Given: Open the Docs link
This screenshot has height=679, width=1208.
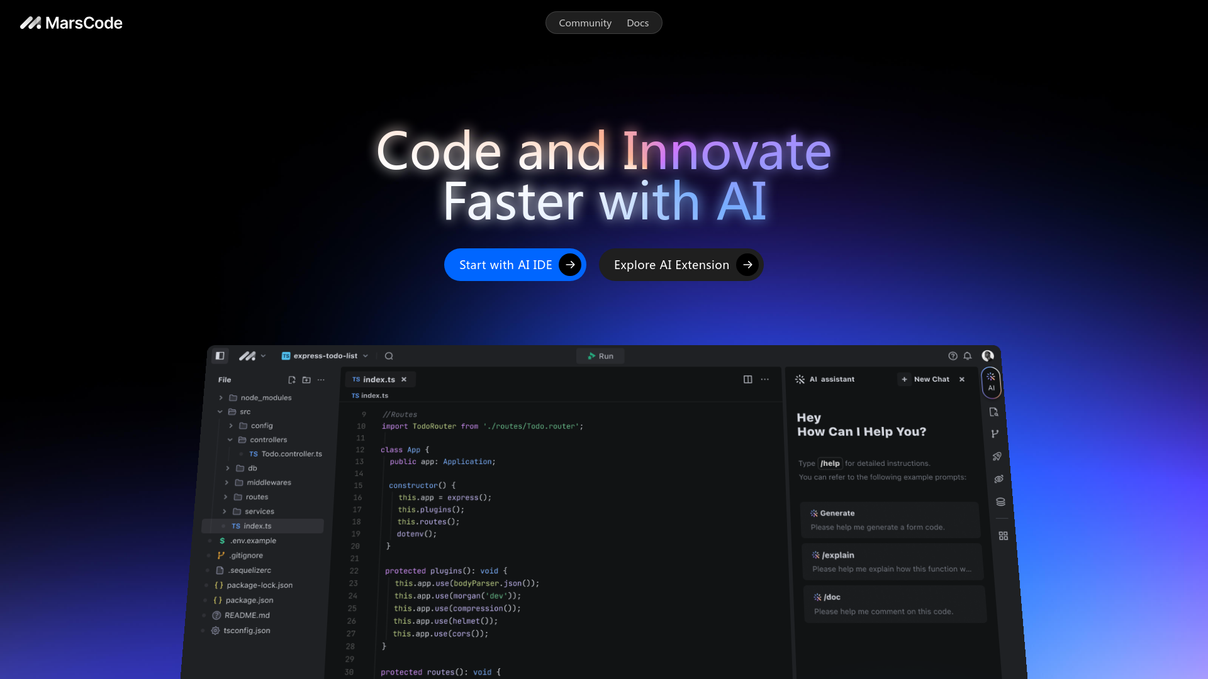Looking at the screenshot, I should pos(637,23).
